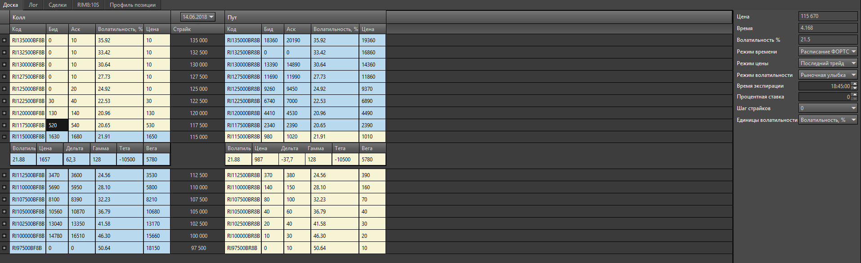861x263 pixels.
Task: Expand the RI135000BF8B option row
Action: point(4,40)
